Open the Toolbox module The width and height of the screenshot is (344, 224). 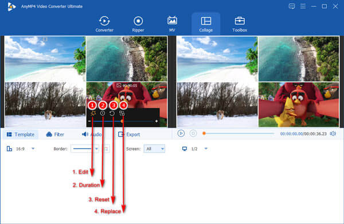coord(240,24)
